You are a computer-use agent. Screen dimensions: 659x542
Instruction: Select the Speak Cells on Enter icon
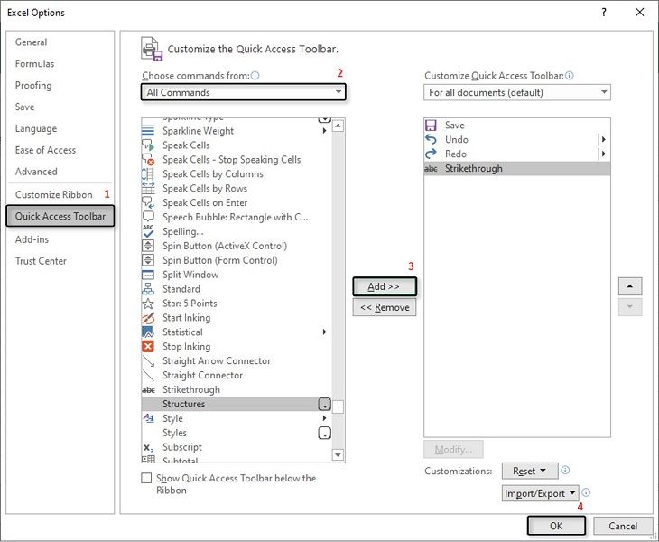click(148, 202)
